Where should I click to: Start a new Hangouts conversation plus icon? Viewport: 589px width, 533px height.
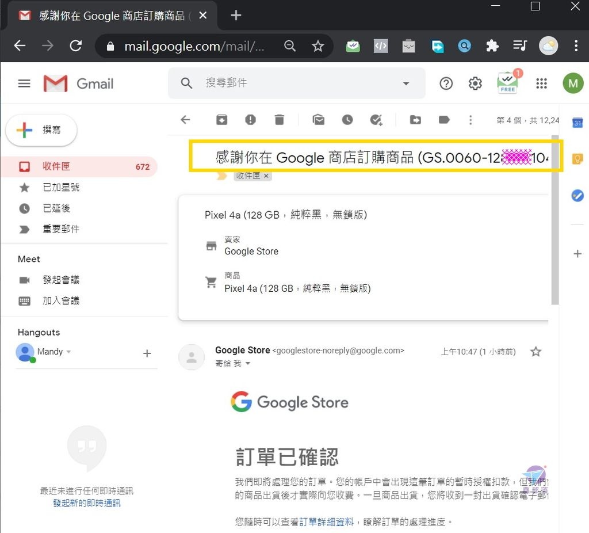[147, 353]
